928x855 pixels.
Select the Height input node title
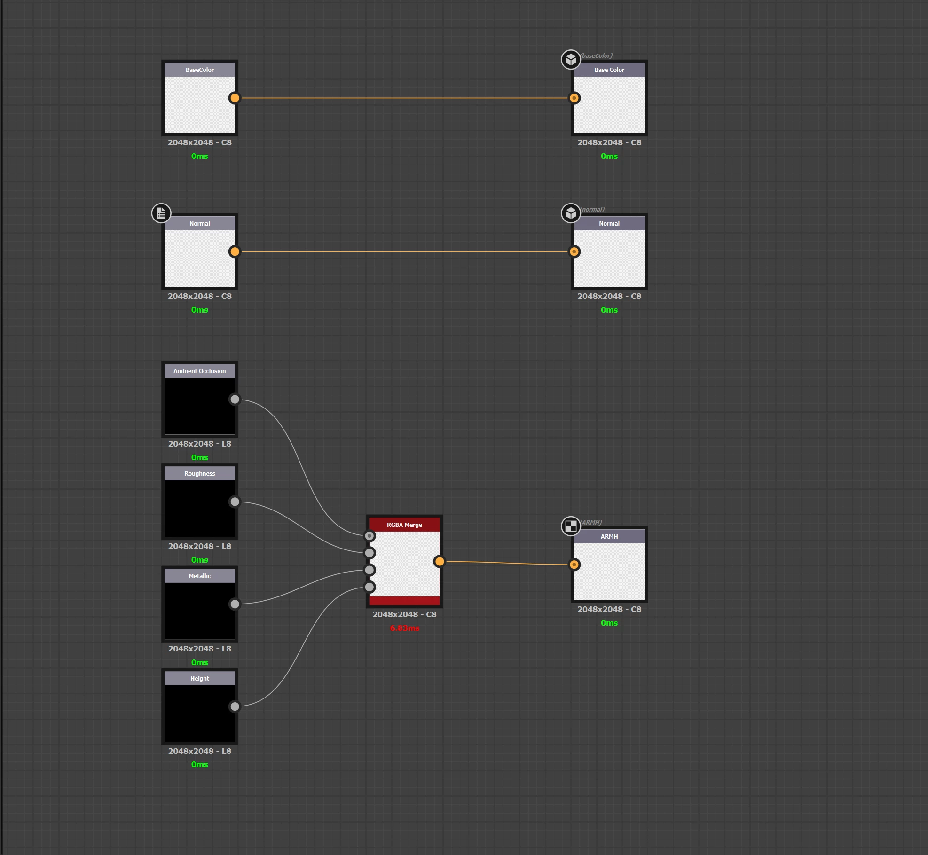tap(199, 678)
